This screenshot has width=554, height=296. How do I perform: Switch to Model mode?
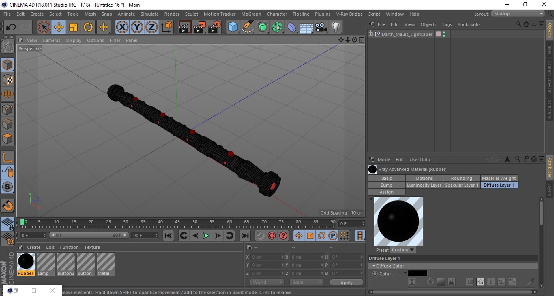(x=8, y=65)
